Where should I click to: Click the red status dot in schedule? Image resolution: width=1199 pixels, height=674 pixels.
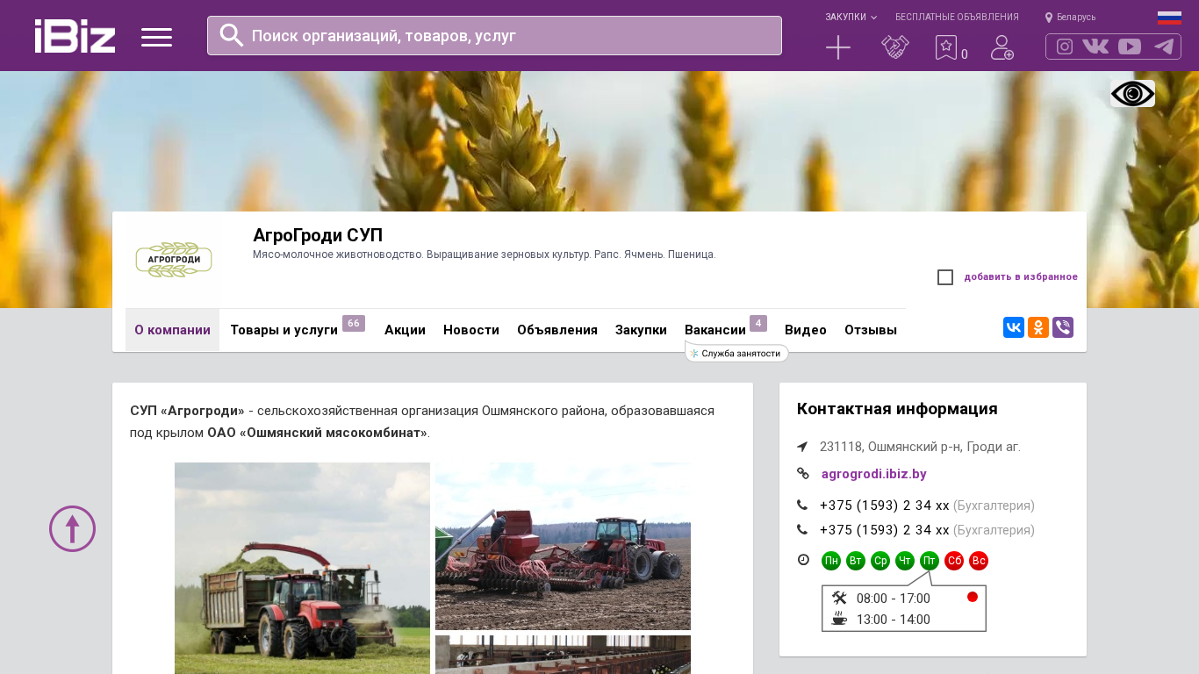click(x=973, y=597)
